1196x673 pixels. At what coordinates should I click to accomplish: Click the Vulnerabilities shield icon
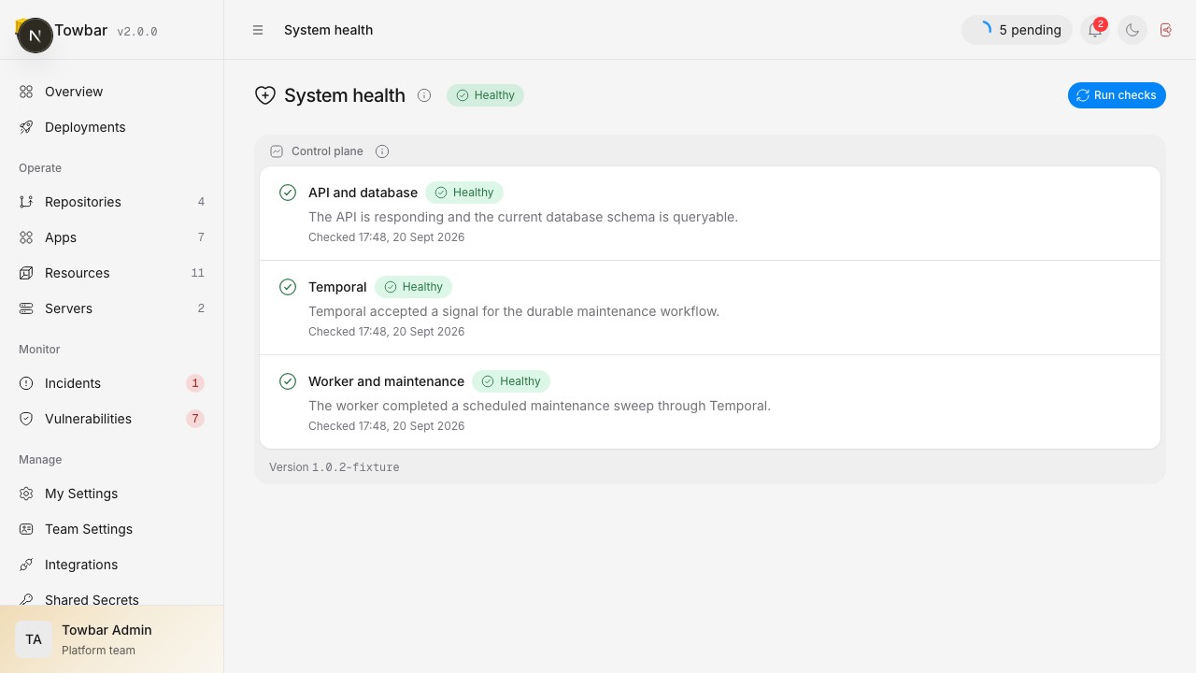pos(26,419)
